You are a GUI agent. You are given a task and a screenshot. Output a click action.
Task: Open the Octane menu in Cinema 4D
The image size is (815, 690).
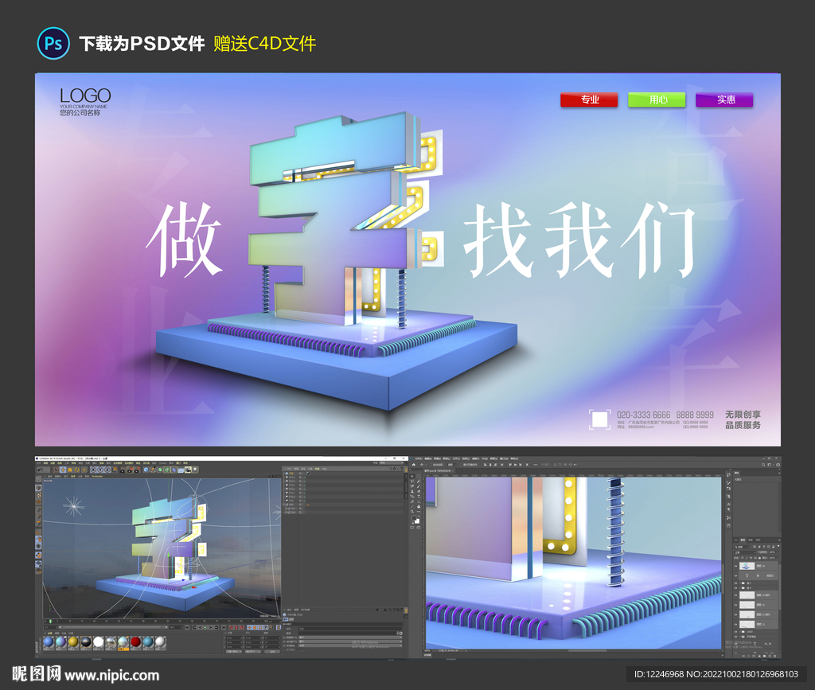click(x=162, y=463)
